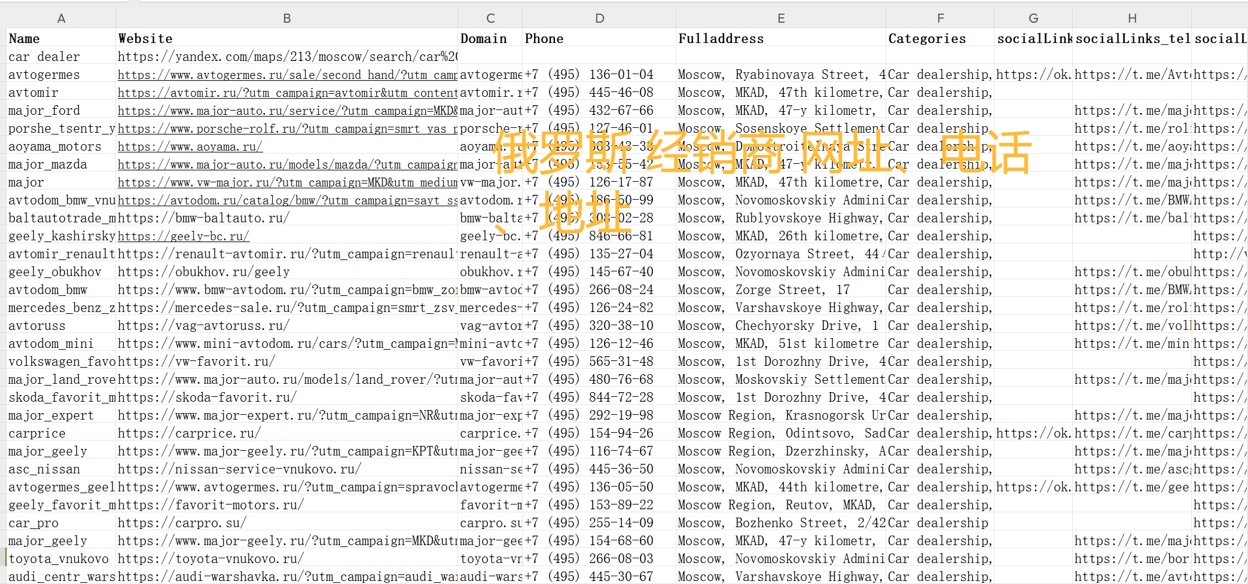Click phone number ending 136-01-04
The image size is (1248, 584).
[599, 75]
